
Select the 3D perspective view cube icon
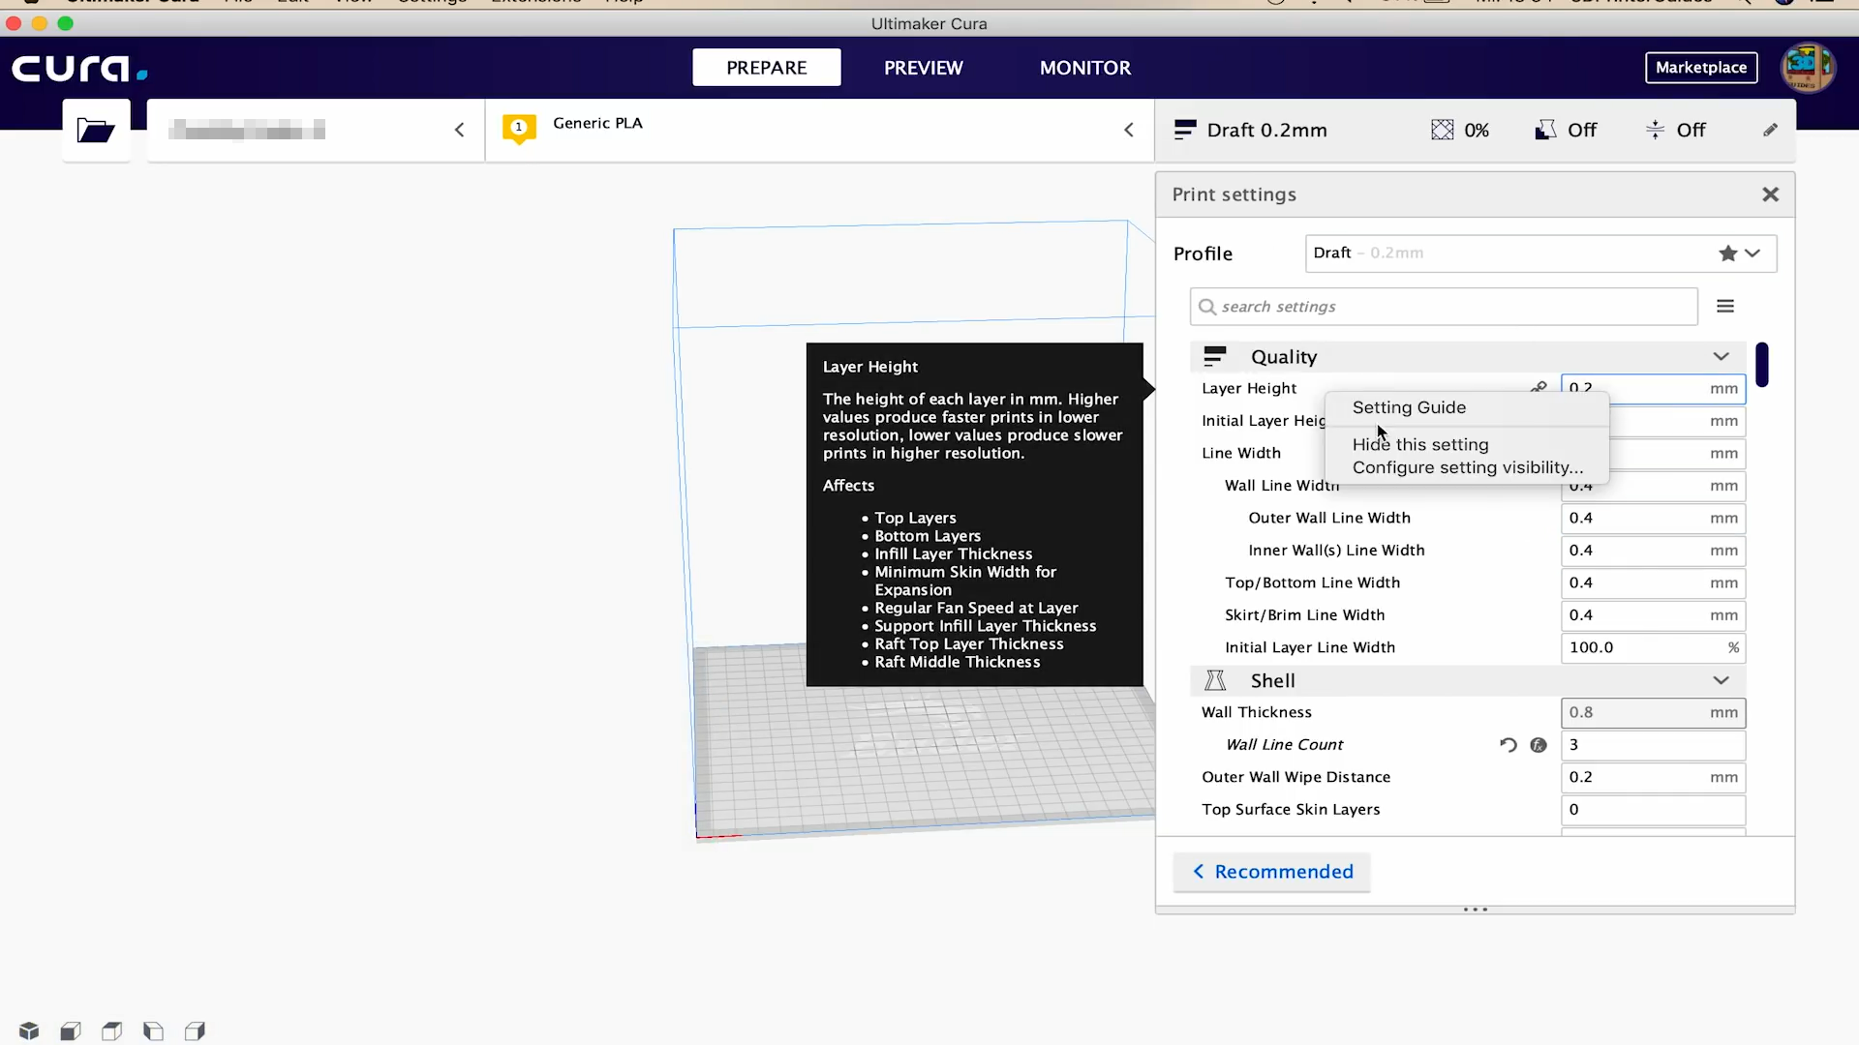point(29,1030)
